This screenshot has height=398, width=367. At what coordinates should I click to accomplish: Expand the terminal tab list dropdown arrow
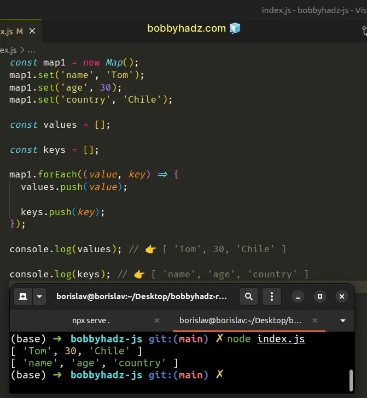(x=343, y=320)
